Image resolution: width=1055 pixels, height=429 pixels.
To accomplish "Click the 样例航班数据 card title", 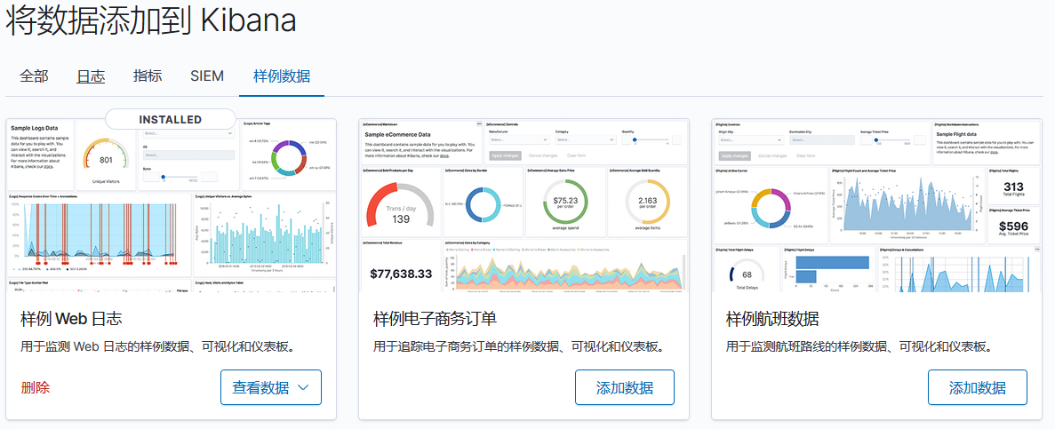I will coord(772,318).
